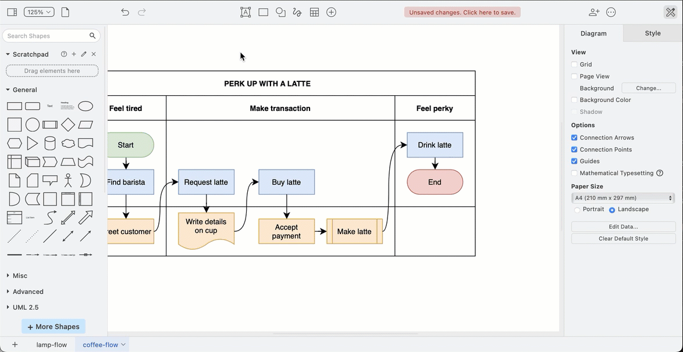Click the More Shapes button
This screenshot has width=683, height=352.
[x=53, y=326]
